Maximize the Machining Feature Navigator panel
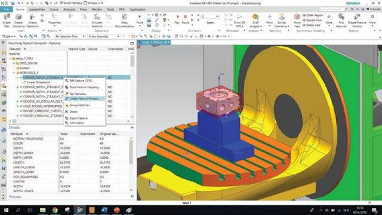Viewport: 382px width, 215px height. 132,43
